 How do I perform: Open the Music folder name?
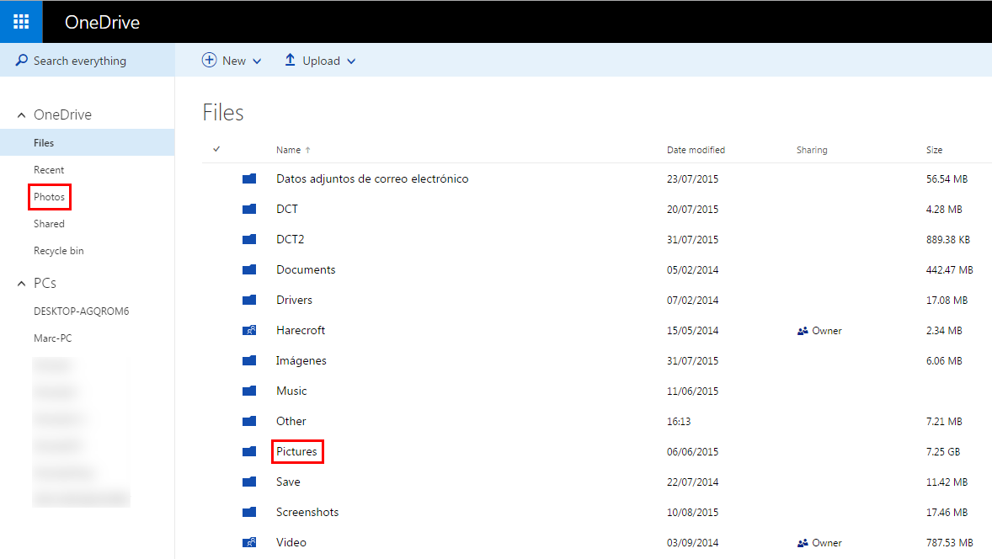pyautogui.click(x=291, y=391)
